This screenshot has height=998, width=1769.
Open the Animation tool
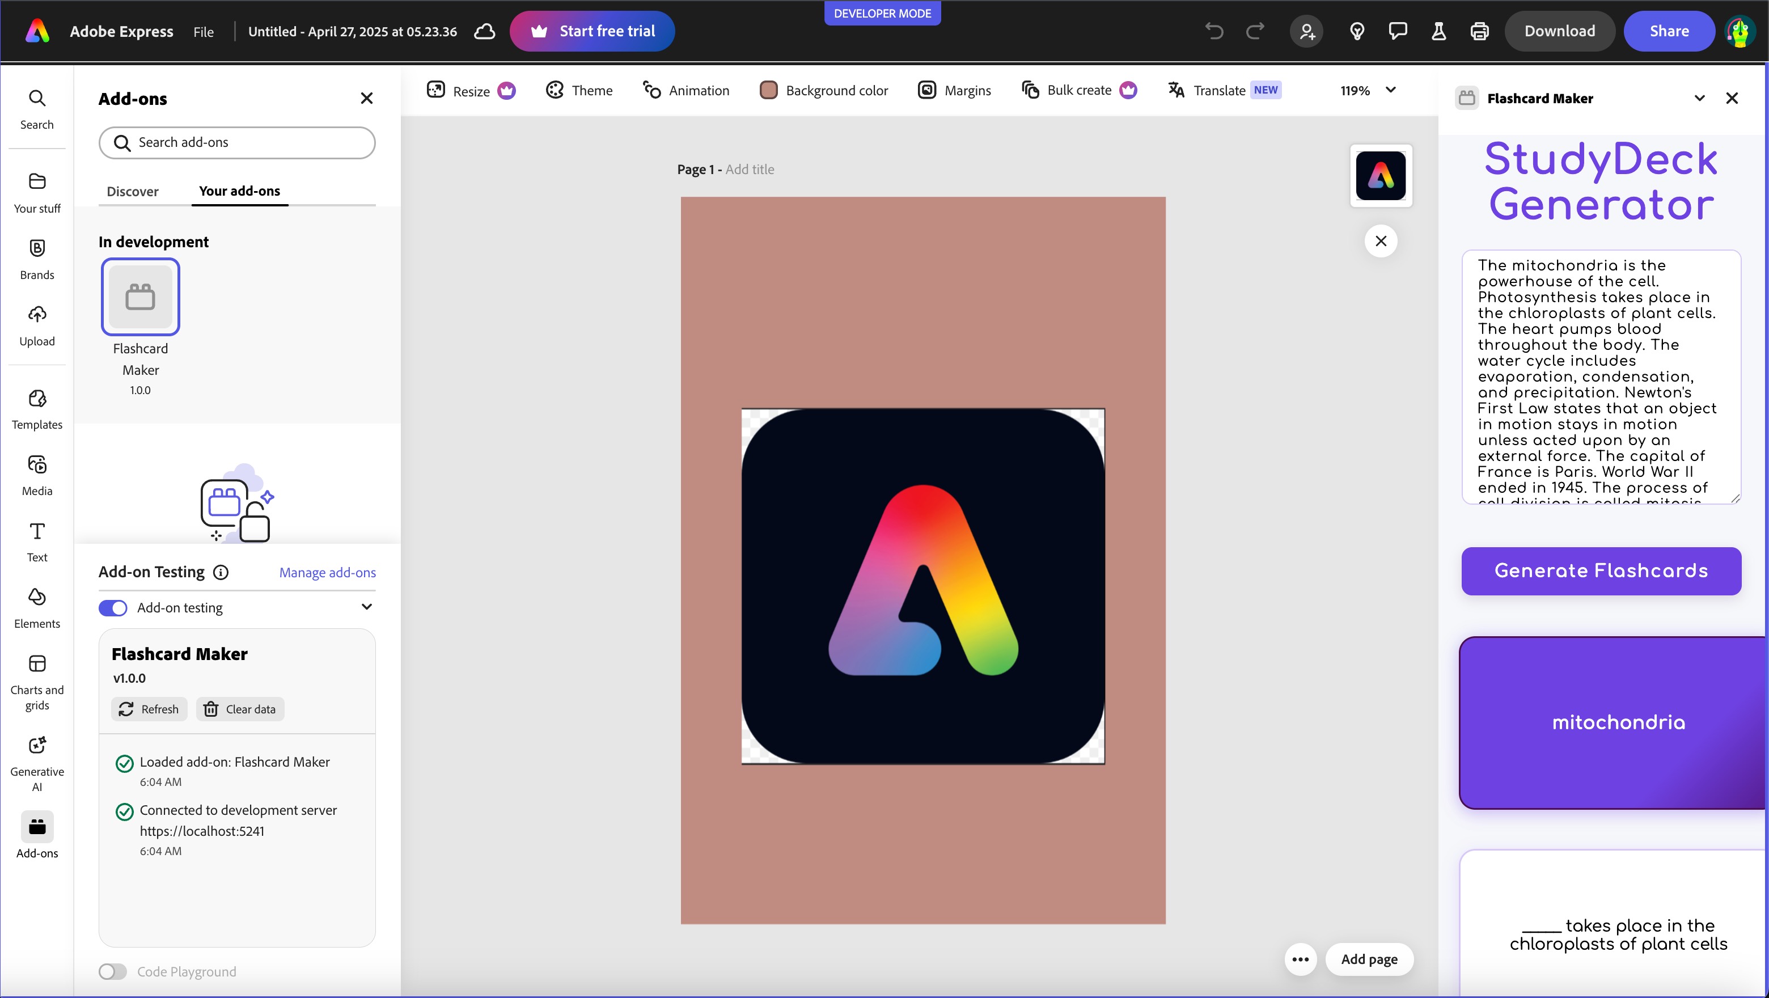686,91
